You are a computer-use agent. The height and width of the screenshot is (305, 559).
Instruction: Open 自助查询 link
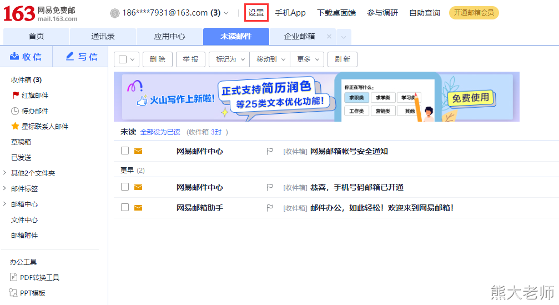[x=425, y=13]
